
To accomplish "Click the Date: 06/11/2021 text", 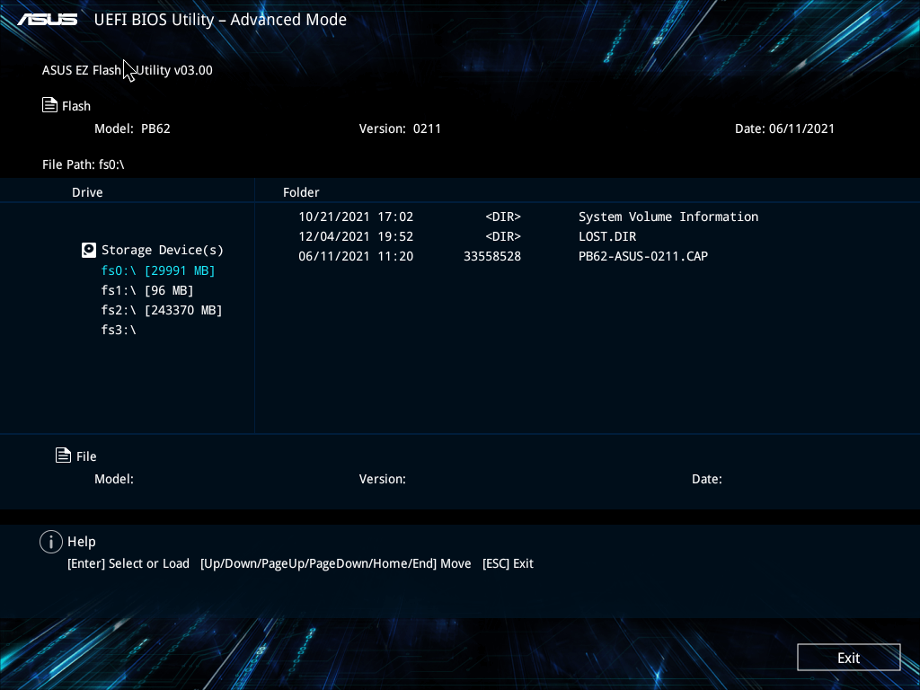I will [784, 128].
